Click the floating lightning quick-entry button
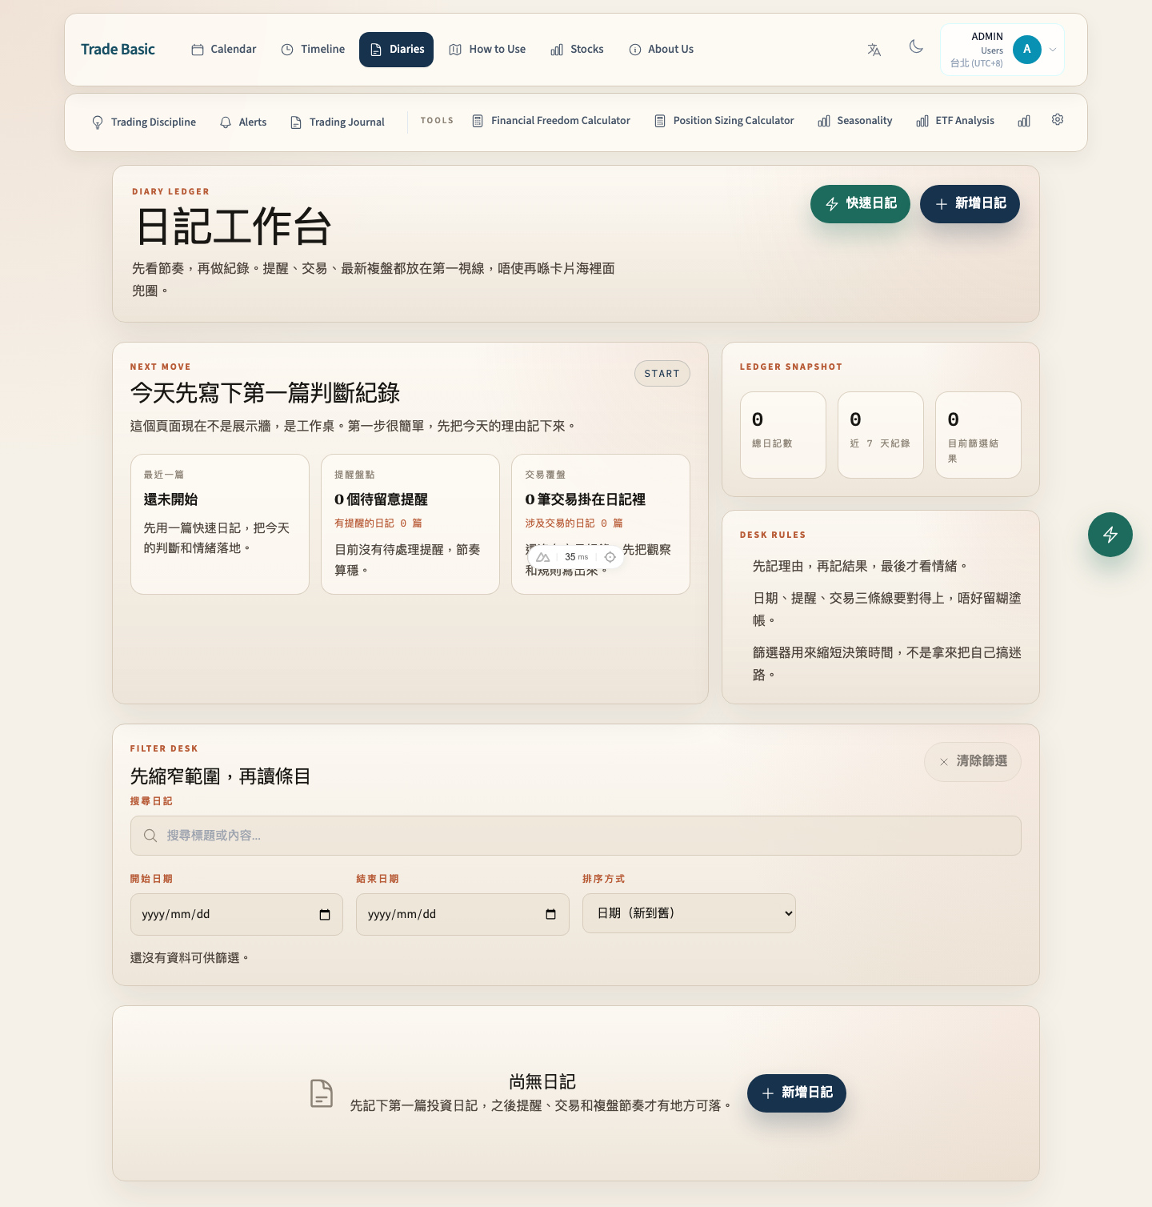The image size is (1152, 1207). (x=1110, y=535)
